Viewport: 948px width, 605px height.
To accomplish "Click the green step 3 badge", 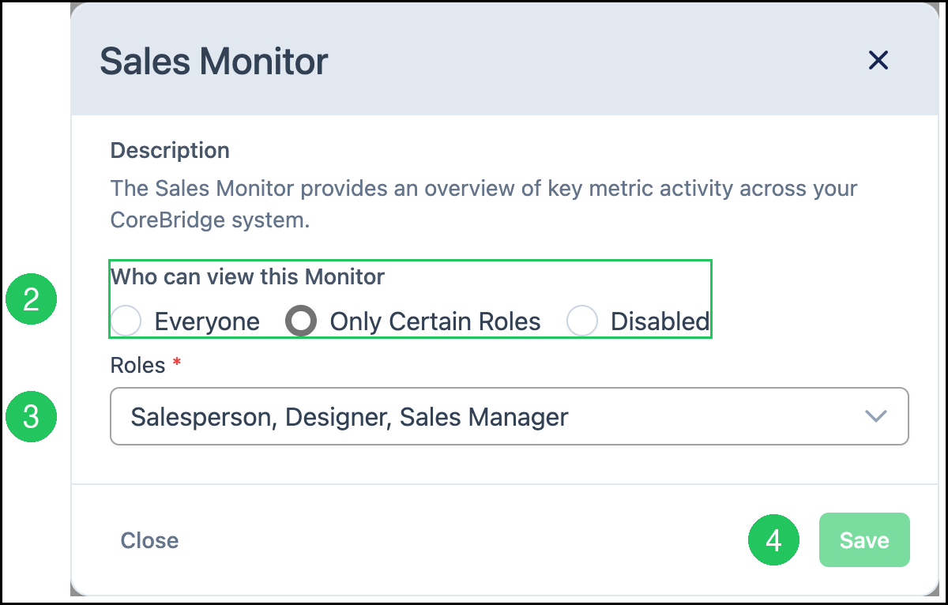I will click(31, 416).
